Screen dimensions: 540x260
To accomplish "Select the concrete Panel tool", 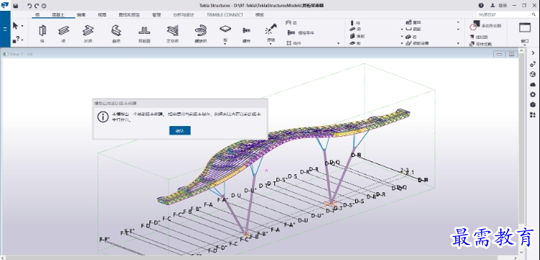I will 357,37.
